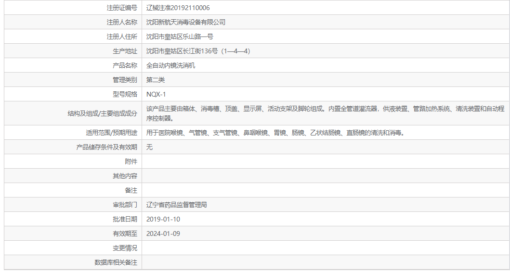
Task: Select address 沈阳市皇姑区乐山路一号
Action: coord(180,37)
